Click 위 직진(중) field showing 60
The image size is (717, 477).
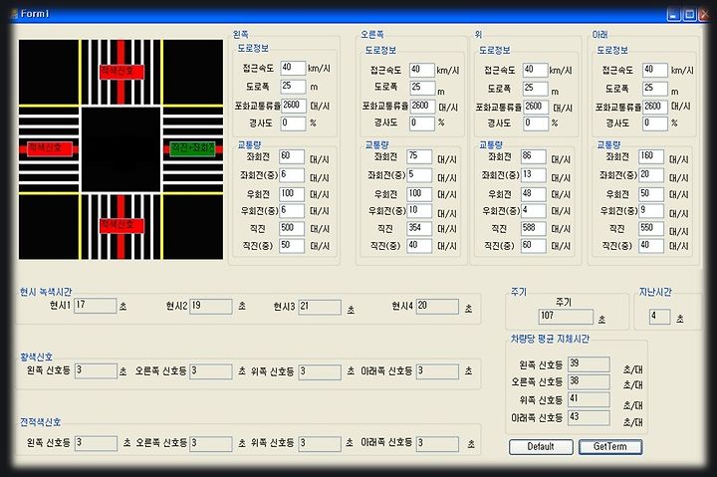pyautogui.click(x=533, y=246)
